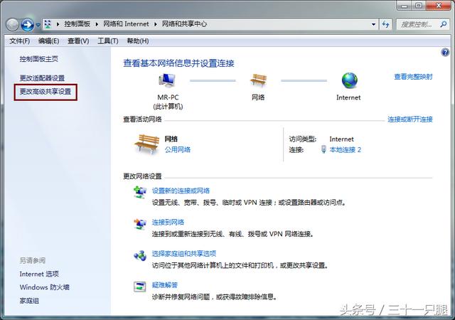Select 网络和 Internet in the breadcrumb
The height and width of the screenshot is (320, 455).
(126, 24)
